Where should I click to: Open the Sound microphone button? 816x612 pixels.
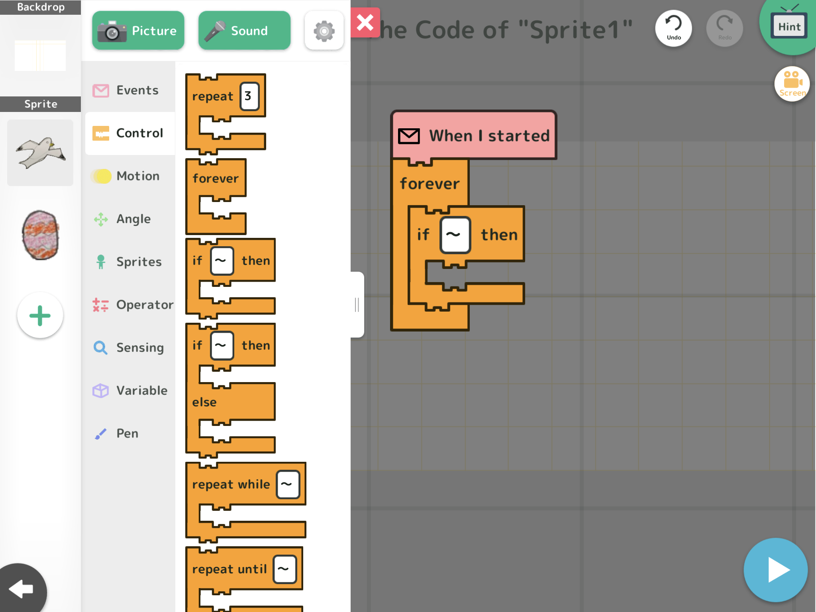pyautogui.click(x=244, y=31)
